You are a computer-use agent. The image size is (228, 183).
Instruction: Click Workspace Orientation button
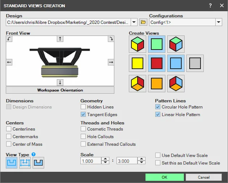point(60,90)
